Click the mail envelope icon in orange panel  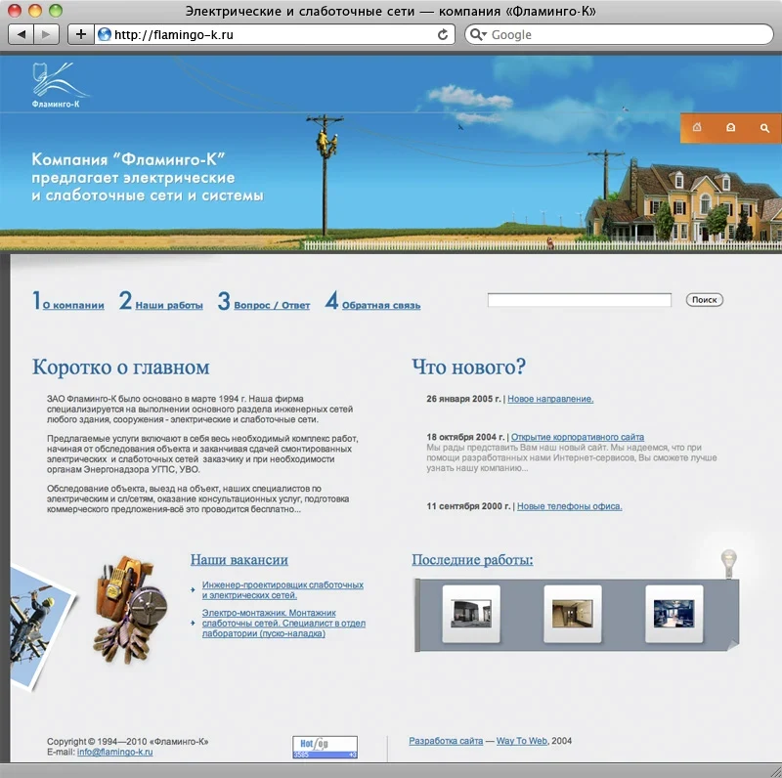pos(730,128)
